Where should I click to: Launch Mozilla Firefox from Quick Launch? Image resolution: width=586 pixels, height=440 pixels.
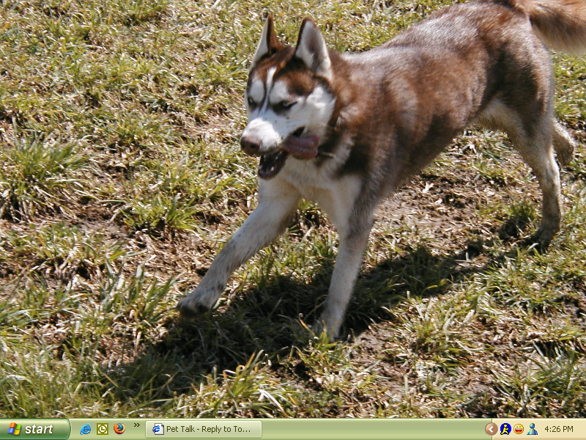[119, 429]
